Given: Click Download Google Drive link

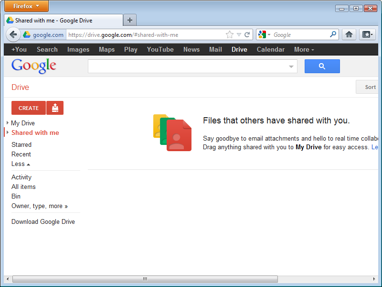Looking at the screenshot, I should [x=43, y=221].
